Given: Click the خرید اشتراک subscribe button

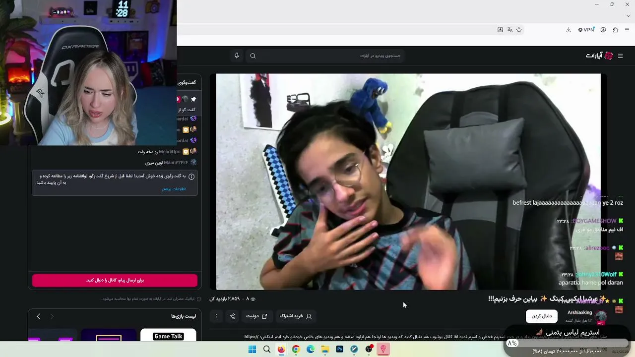Looking at the screenshot, I should 296,316.
